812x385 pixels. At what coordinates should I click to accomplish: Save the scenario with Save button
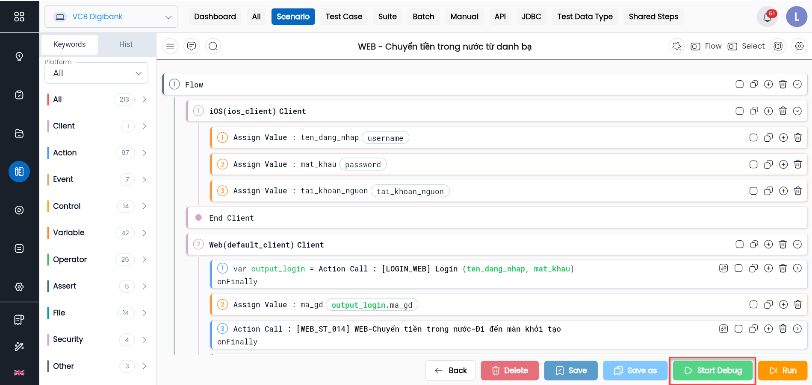pos(571,370)
